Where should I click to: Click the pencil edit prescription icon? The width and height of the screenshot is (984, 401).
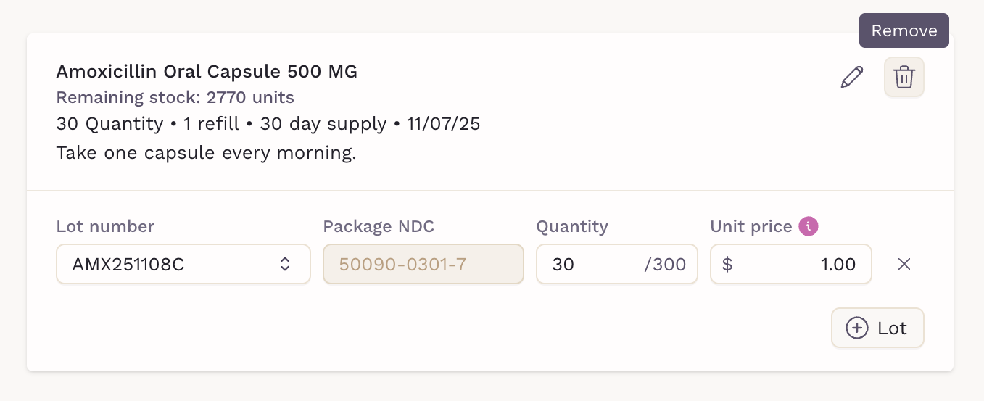point(852,77)
